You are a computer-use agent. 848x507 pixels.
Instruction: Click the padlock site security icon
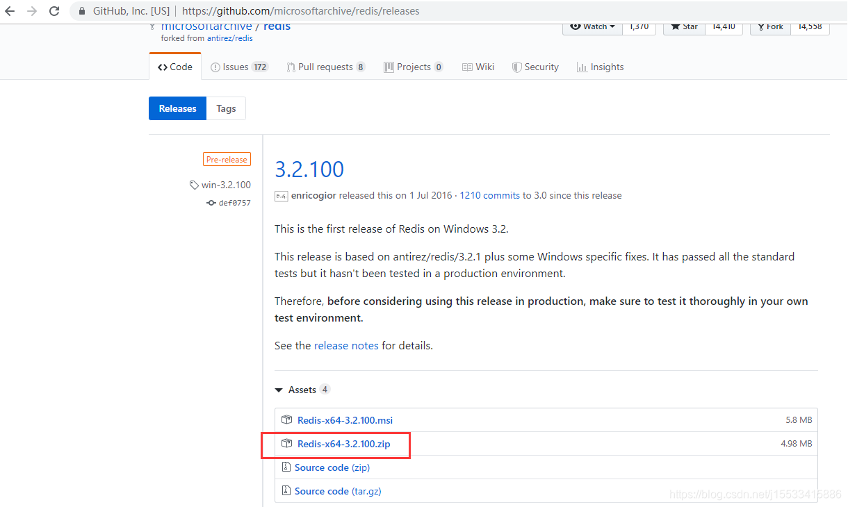click(x=82, y=11)
